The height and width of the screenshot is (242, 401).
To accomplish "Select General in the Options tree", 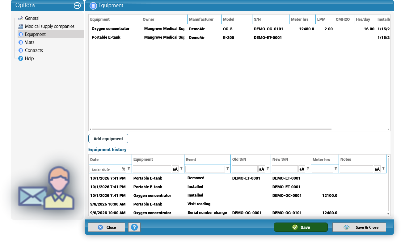I will tap(32, 18).
